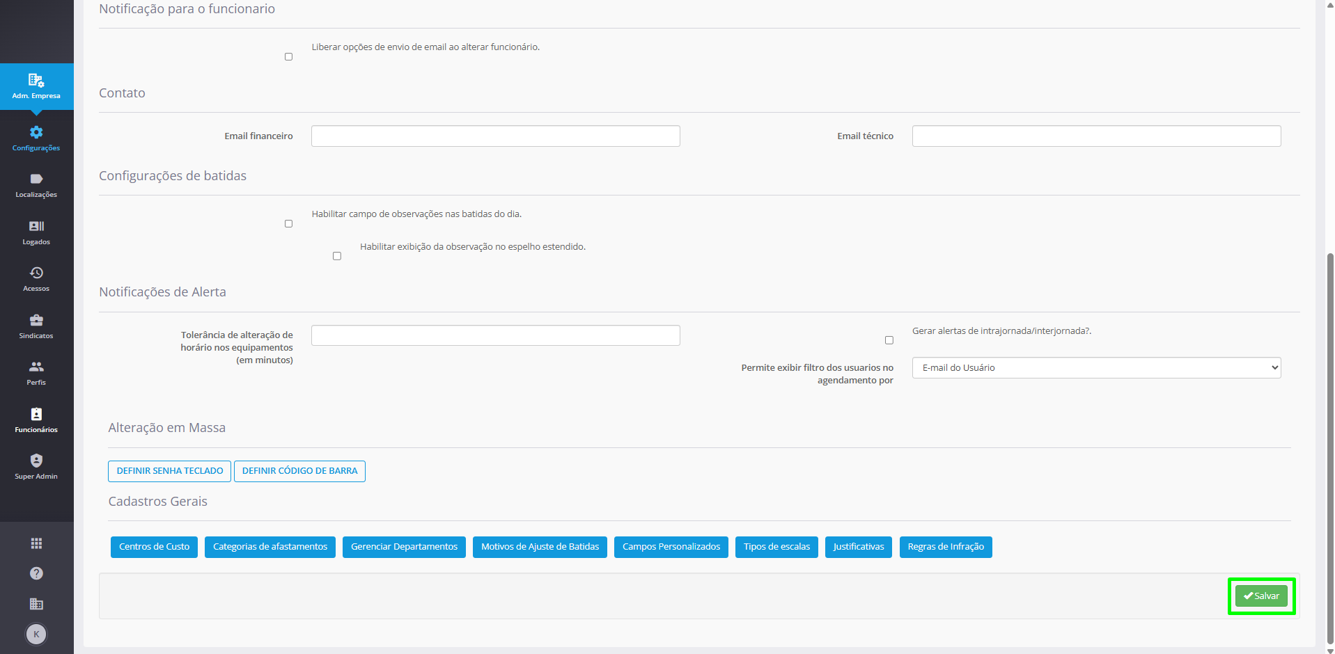Open Categorias de afastamentos
Viewport: 1335px width, 654px height.
click(x=270, y=547)
